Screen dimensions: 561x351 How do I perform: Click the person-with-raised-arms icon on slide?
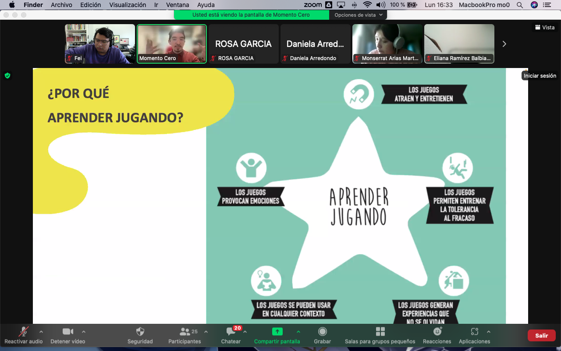251,168
